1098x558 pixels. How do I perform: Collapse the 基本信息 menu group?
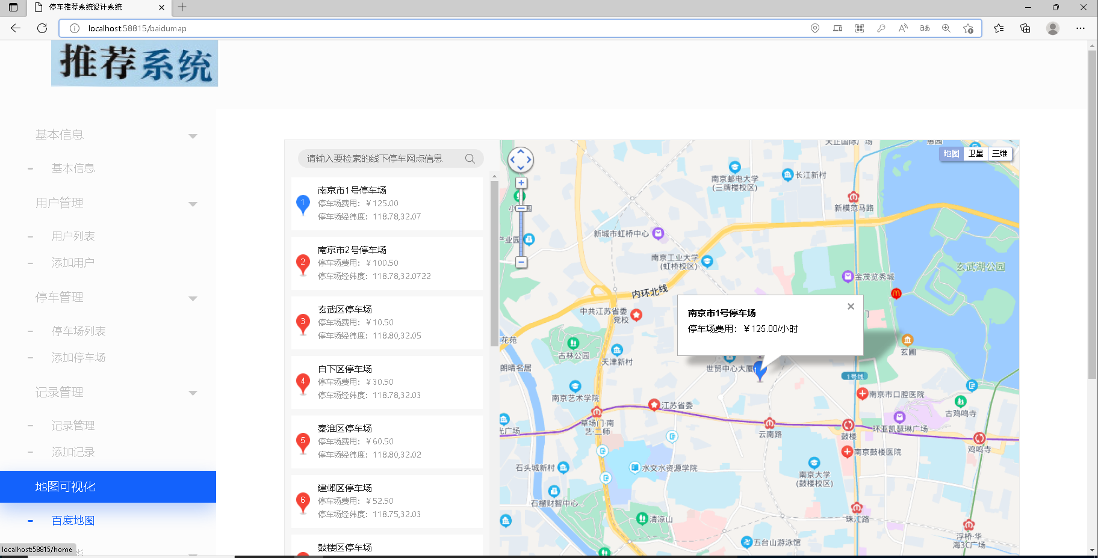193,136
